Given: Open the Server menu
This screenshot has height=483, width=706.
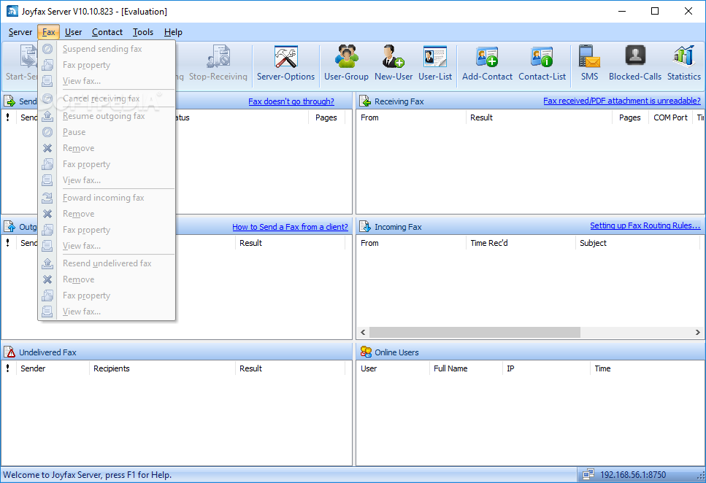Looking at the screenshot, I should tap(20, 32).
